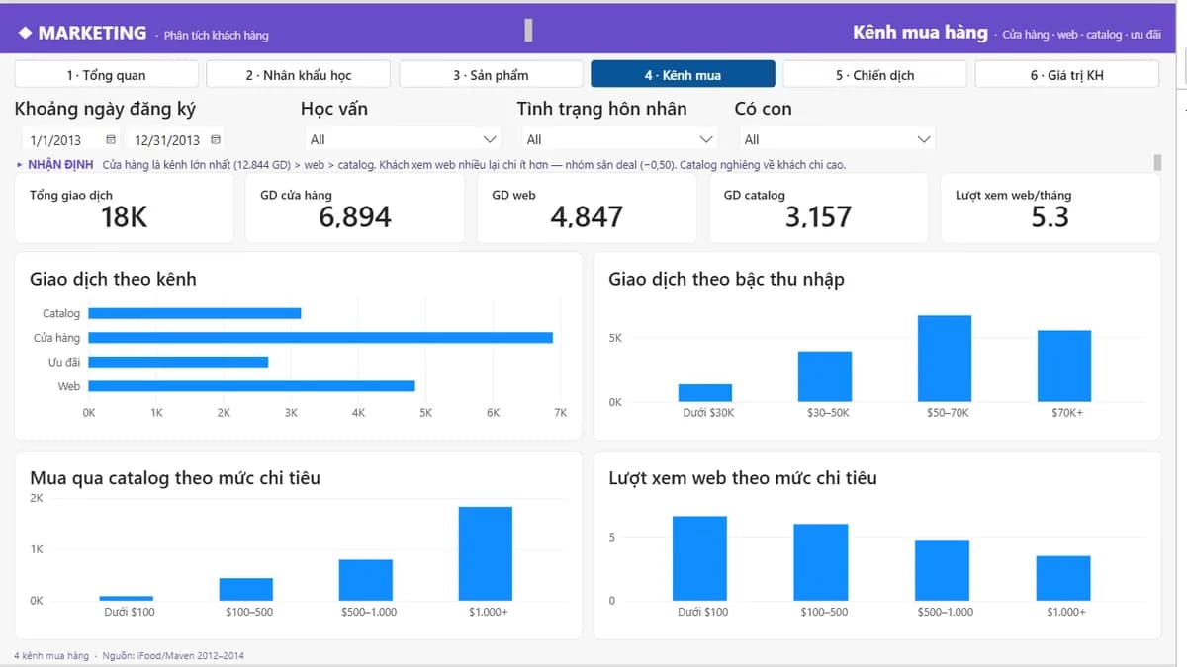
Task: Click the Giao dịch theo kênh chart title
Action: click(x=114, y=280)
